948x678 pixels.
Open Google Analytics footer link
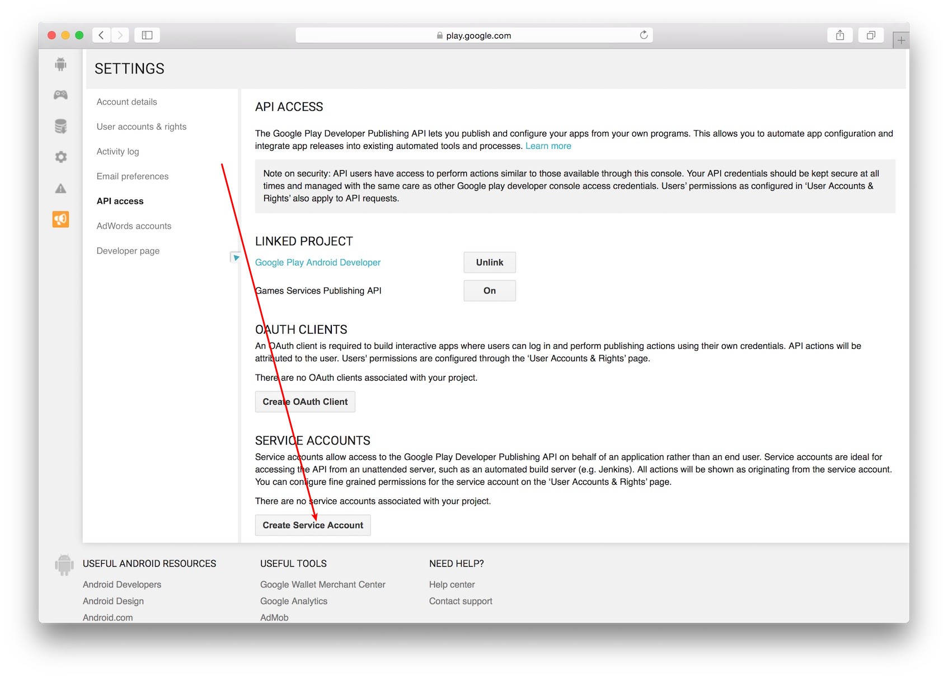tap(294, 601)
